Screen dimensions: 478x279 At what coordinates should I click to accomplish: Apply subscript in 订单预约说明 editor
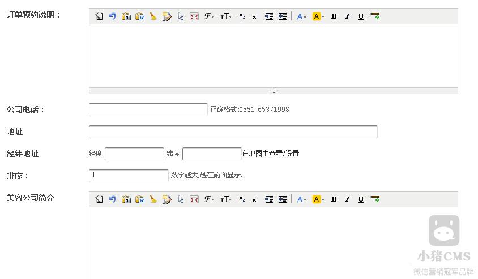[242, 16]
